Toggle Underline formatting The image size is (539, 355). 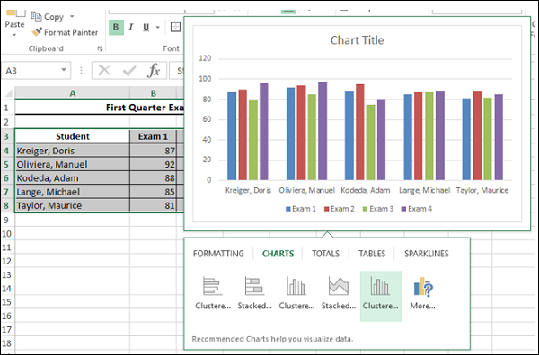(146, 27)
